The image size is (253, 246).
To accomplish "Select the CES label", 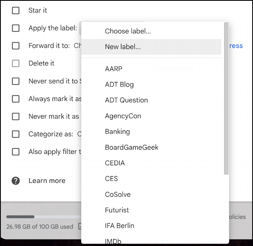I will (151, 179).
